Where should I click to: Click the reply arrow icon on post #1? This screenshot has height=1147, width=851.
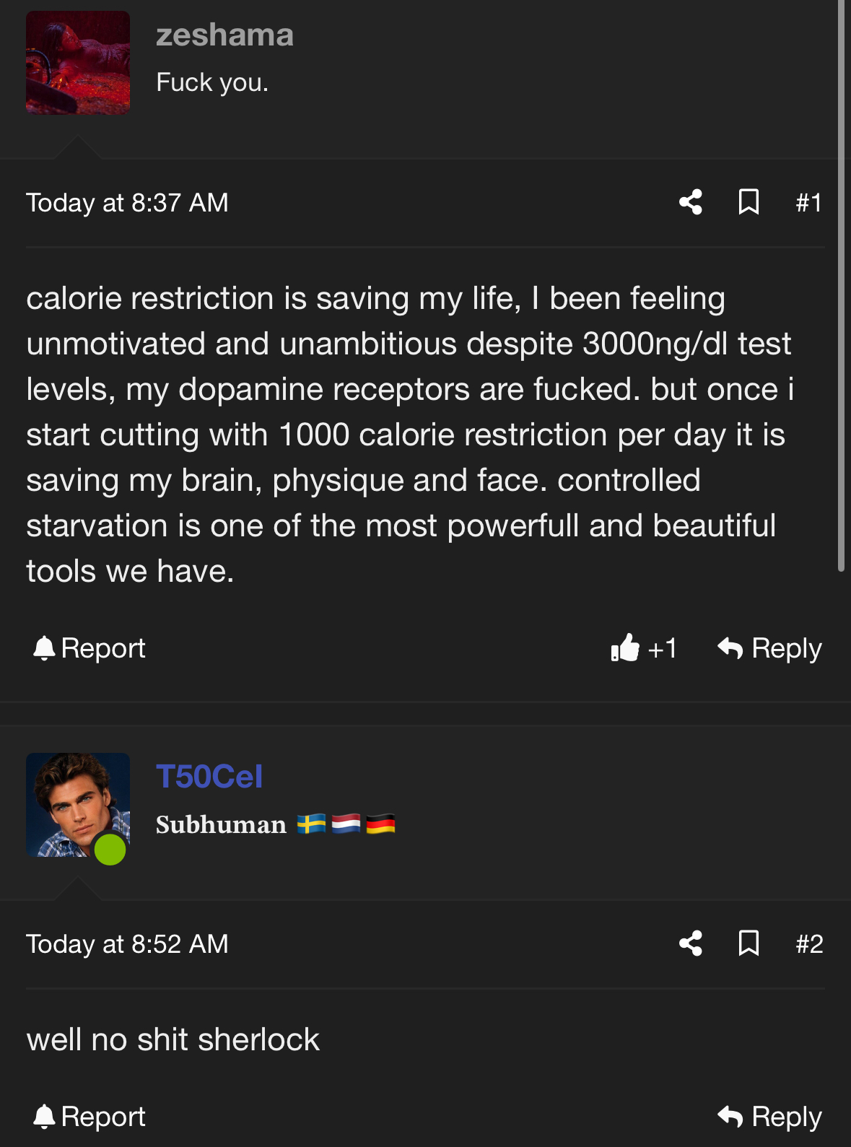(x=730, y=648)
